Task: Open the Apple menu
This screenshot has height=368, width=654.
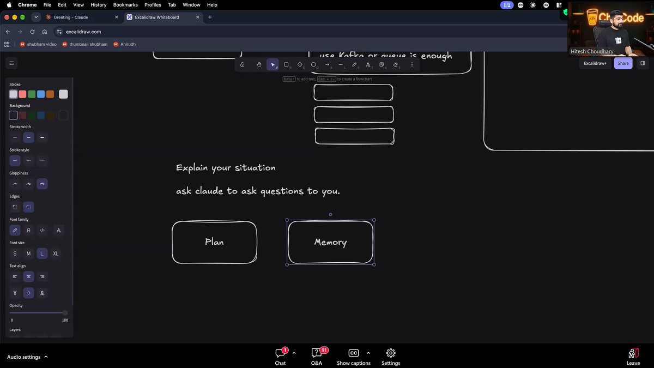Action: click(x=9, y=4)
